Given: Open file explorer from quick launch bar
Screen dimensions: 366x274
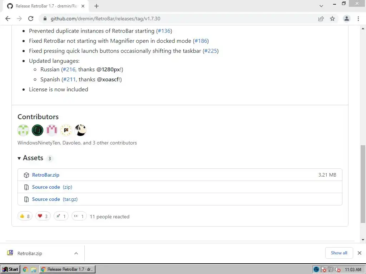Looking at the screenshot, I should click(33, 270).
